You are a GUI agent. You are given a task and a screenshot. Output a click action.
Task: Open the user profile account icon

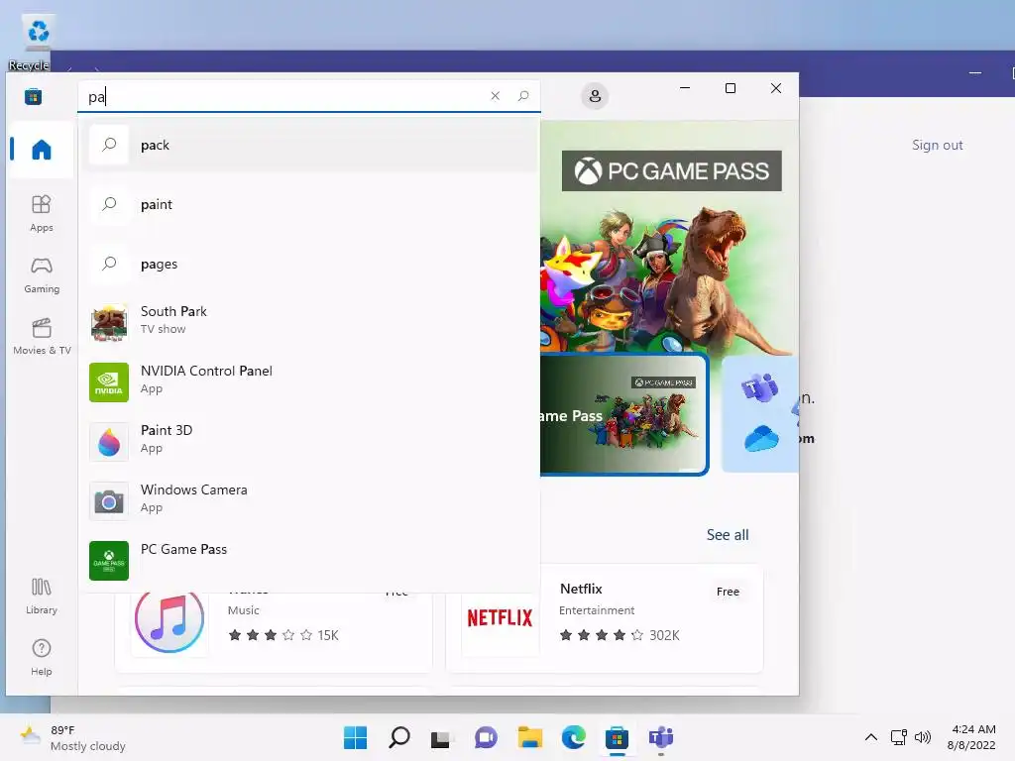(x=595, y=96)
